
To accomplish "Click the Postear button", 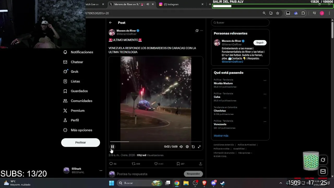I will (x=81, y=142).
